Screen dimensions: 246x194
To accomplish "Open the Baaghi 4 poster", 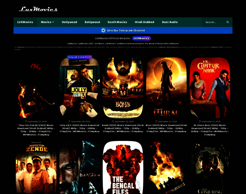I will (80, 167).
